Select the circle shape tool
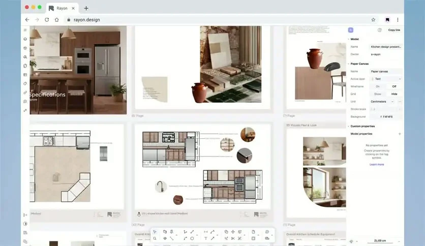 point(192,238)
